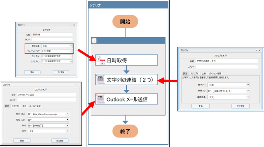Click 更新 in the 日時取得 properties panel
This screenshot has height=147, width=264.
pyautogui.click(x=32, y=72)
